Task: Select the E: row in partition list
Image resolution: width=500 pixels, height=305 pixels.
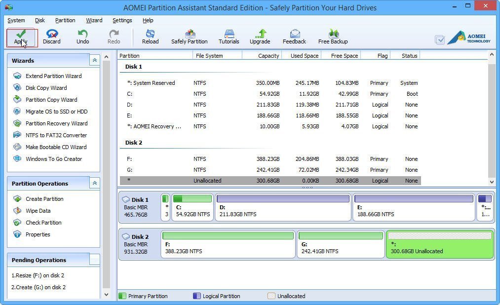Action: coord(270,115)
